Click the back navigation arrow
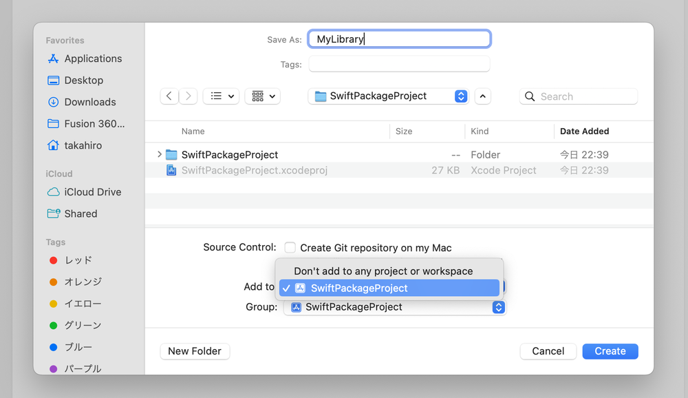Viewport: 688px width, 398px height. point(169,96)
